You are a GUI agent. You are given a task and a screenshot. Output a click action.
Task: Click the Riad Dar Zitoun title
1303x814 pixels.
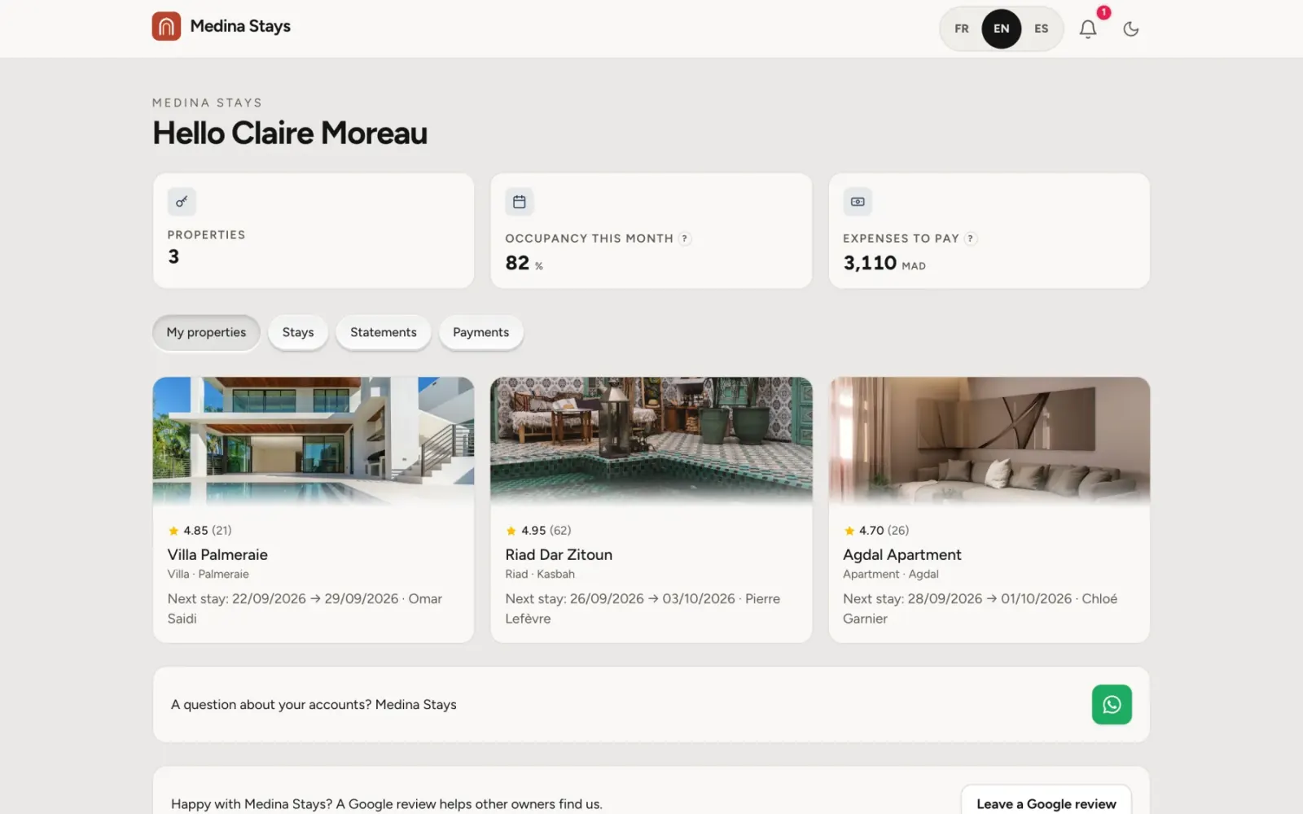(559, 554)
